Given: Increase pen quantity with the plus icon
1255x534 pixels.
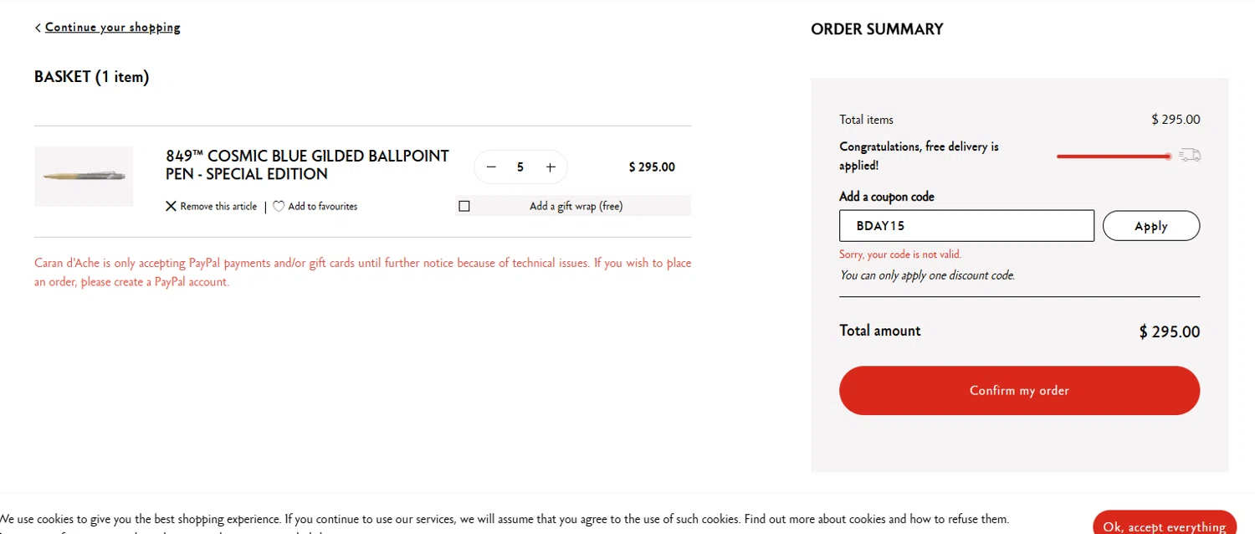Looking at the screenshot, I should 551,167.
